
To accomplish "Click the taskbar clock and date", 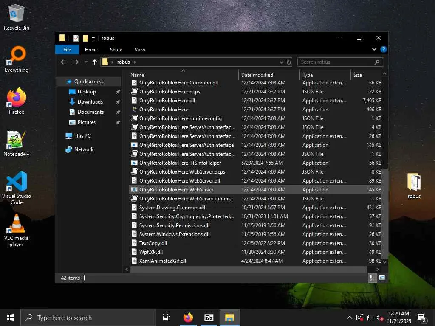I will [398, 318].
